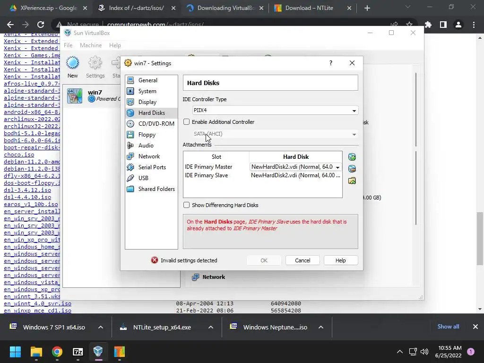Open the en_winnt_4.0_svr.iso link
484x363 pixels.
tap(37, 304)
